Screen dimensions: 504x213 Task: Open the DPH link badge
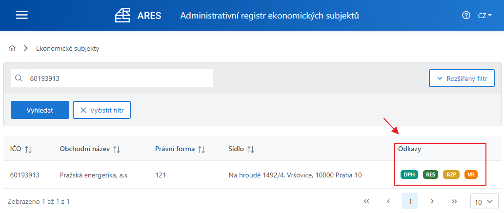pyautogui.click(x=409, y=174)
